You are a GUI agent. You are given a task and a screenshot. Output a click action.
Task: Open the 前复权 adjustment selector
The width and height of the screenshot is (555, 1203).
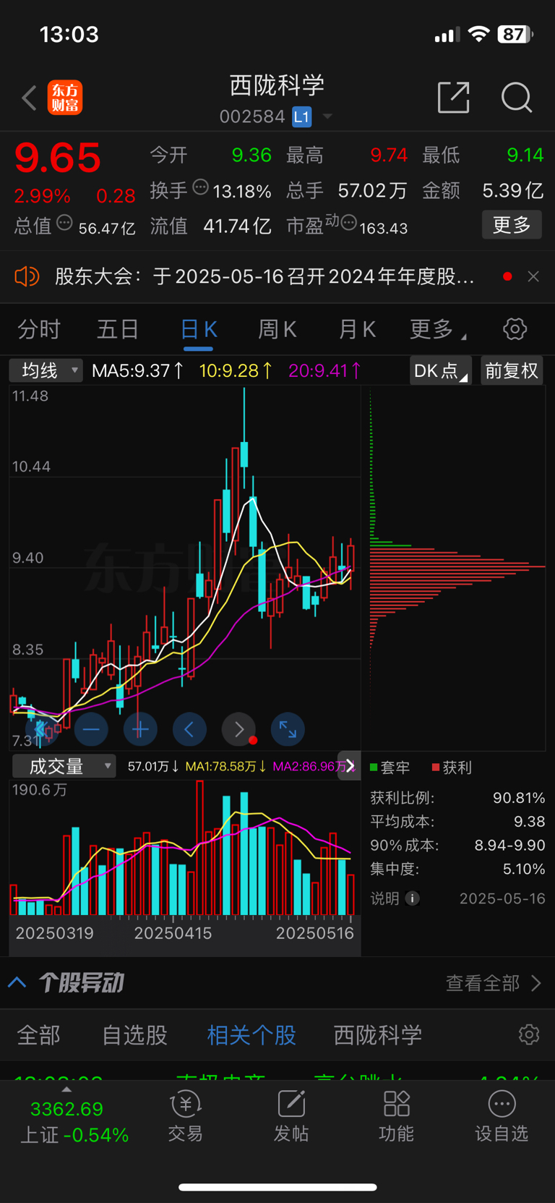tap(512, 371)
